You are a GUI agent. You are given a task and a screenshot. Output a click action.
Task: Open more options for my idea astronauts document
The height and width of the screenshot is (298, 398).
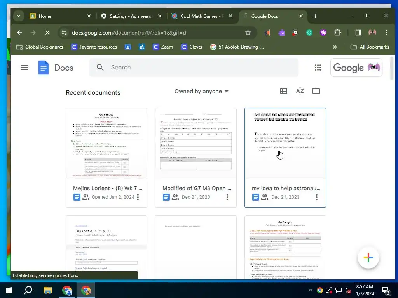316,197
